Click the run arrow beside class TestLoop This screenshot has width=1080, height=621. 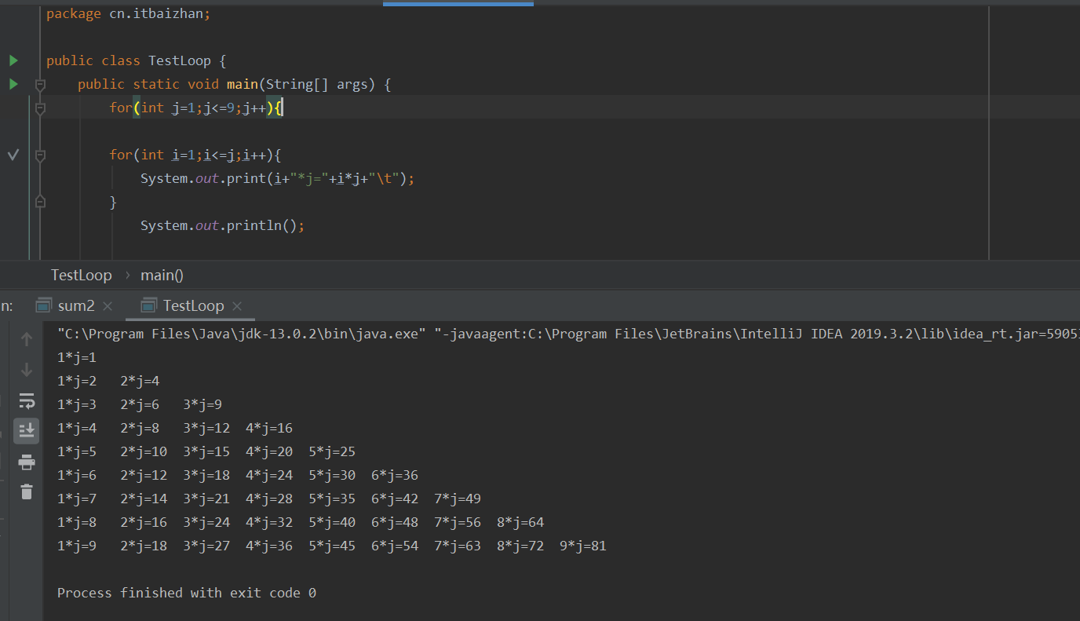13,60
